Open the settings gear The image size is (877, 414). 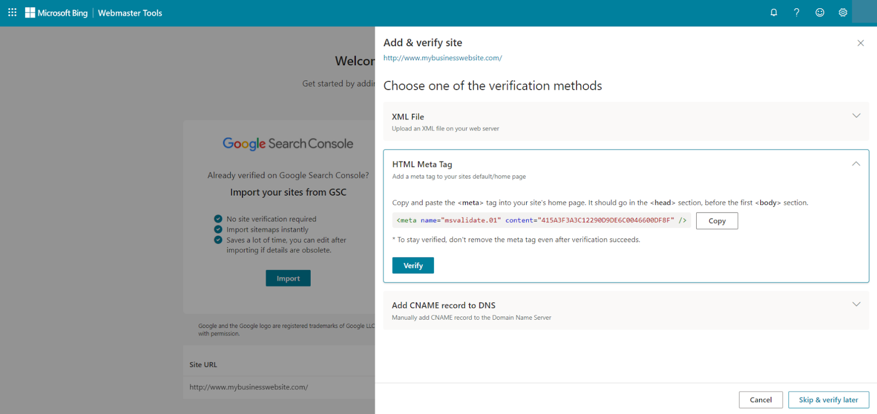(842, 12)
